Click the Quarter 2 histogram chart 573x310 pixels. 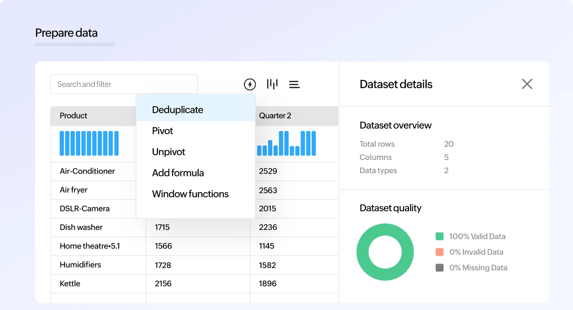286,143
